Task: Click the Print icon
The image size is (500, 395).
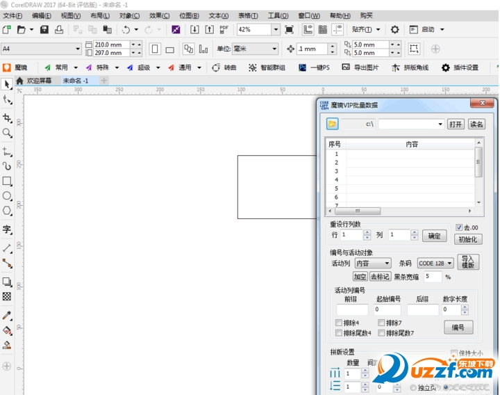Action: coord(59,30)
